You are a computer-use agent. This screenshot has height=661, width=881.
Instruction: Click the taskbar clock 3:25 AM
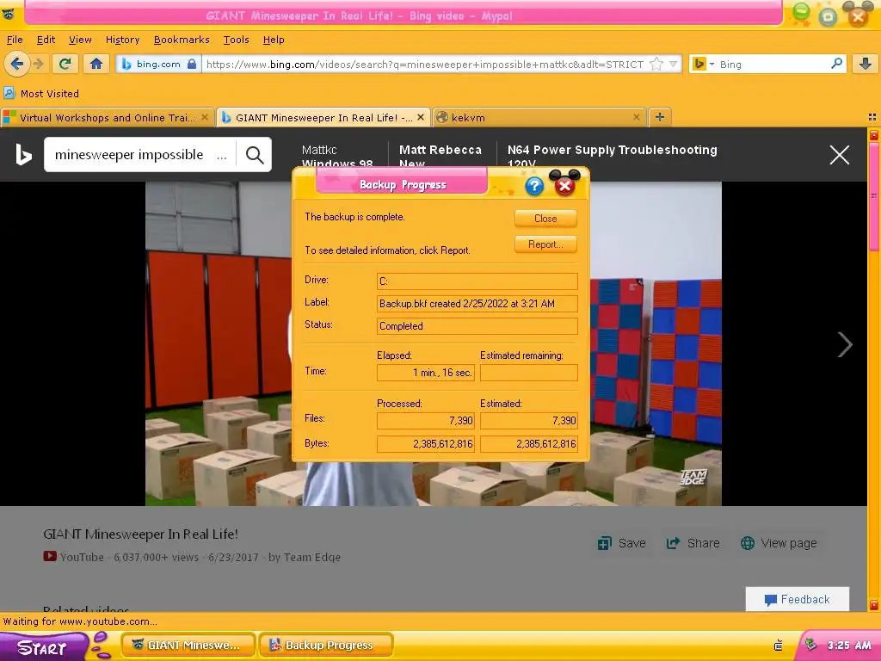click(849, 646)
